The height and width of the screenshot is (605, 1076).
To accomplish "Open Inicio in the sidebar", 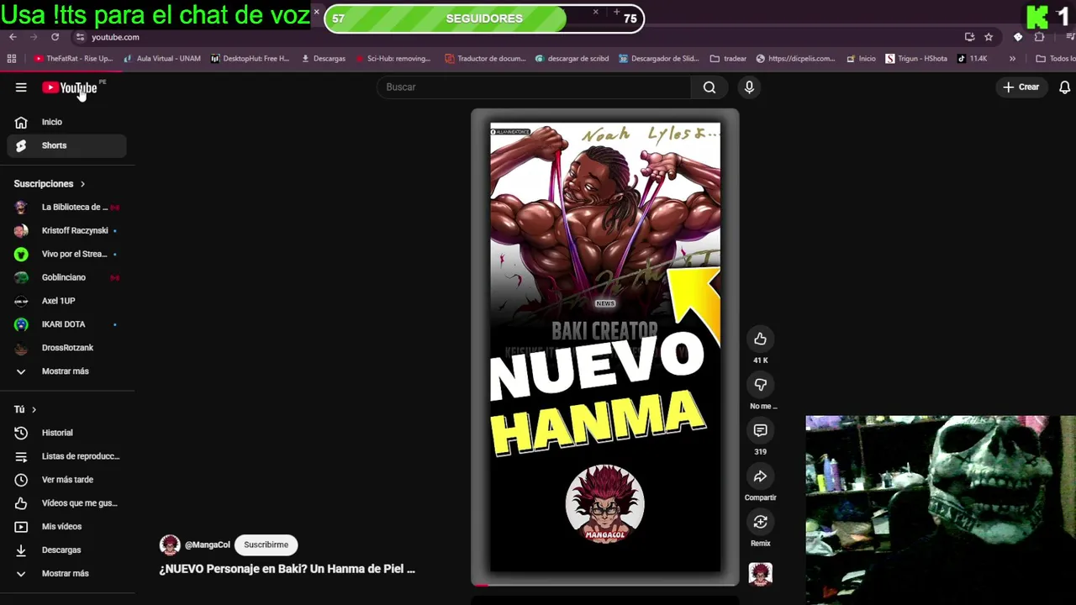I will point(67,122).
